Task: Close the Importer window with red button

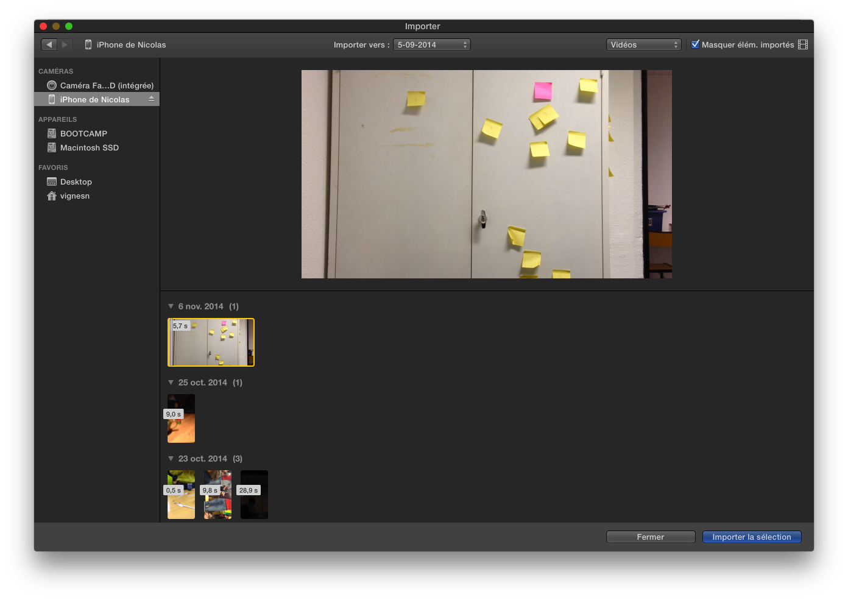Action: pos(43,26)
